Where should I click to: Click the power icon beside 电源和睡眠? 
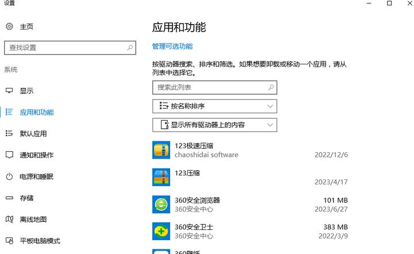tap(9, 176)
